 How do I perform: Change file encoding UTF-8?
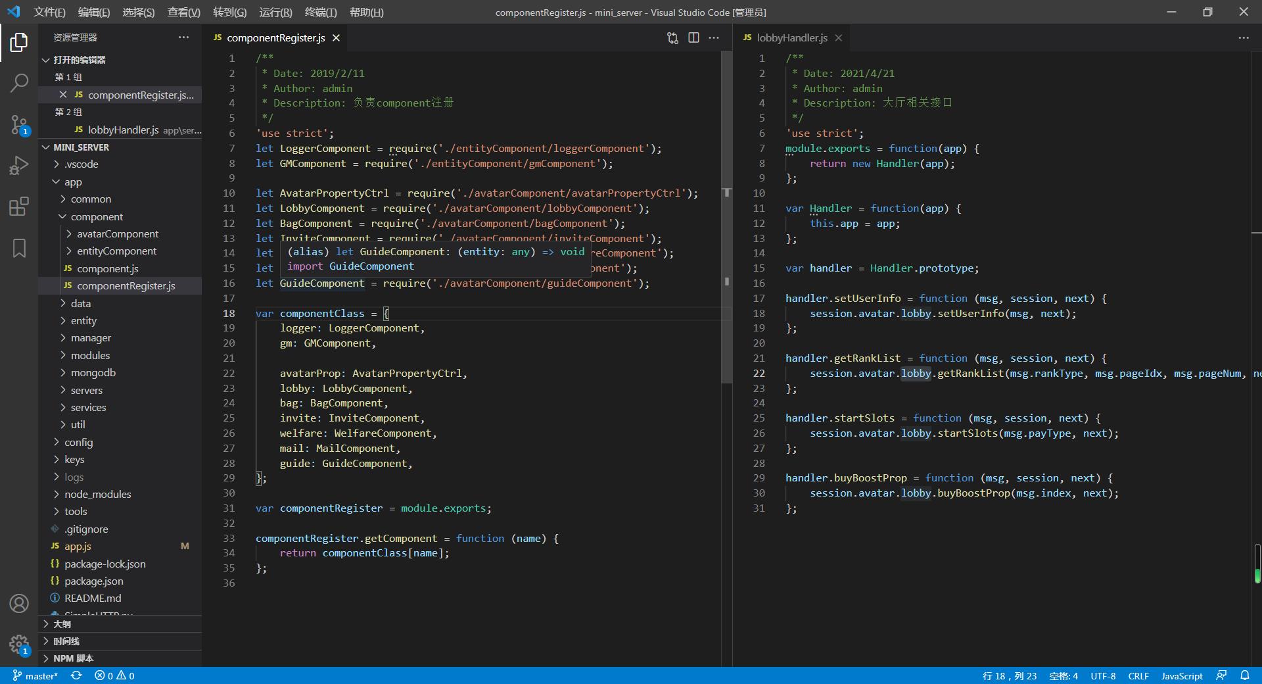pyautogui.click(x=1103, y=675)
